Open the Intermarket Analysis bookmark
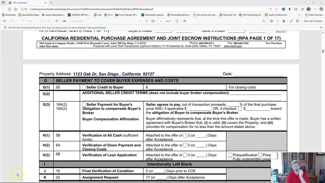The height and width of the screenshot is (183, 325). 153,15
